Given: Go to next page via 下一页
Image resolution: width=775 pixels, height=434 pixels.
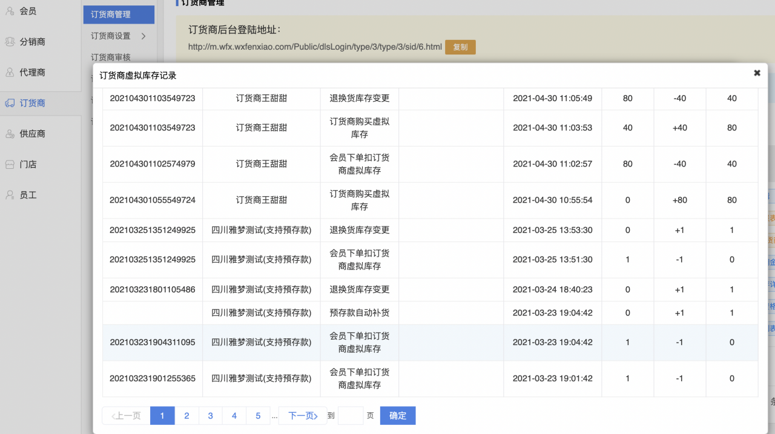Looking at the screenshot, I should coord(302,415).
